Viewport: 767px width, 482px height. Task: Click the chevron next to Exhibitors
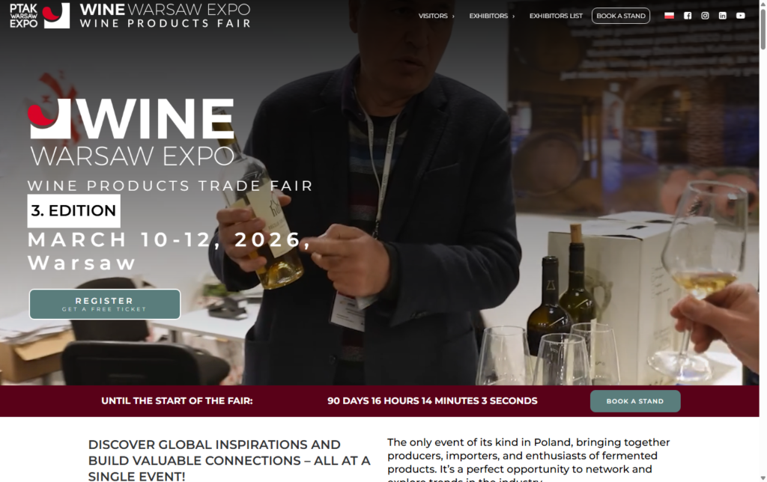point(514,16)
